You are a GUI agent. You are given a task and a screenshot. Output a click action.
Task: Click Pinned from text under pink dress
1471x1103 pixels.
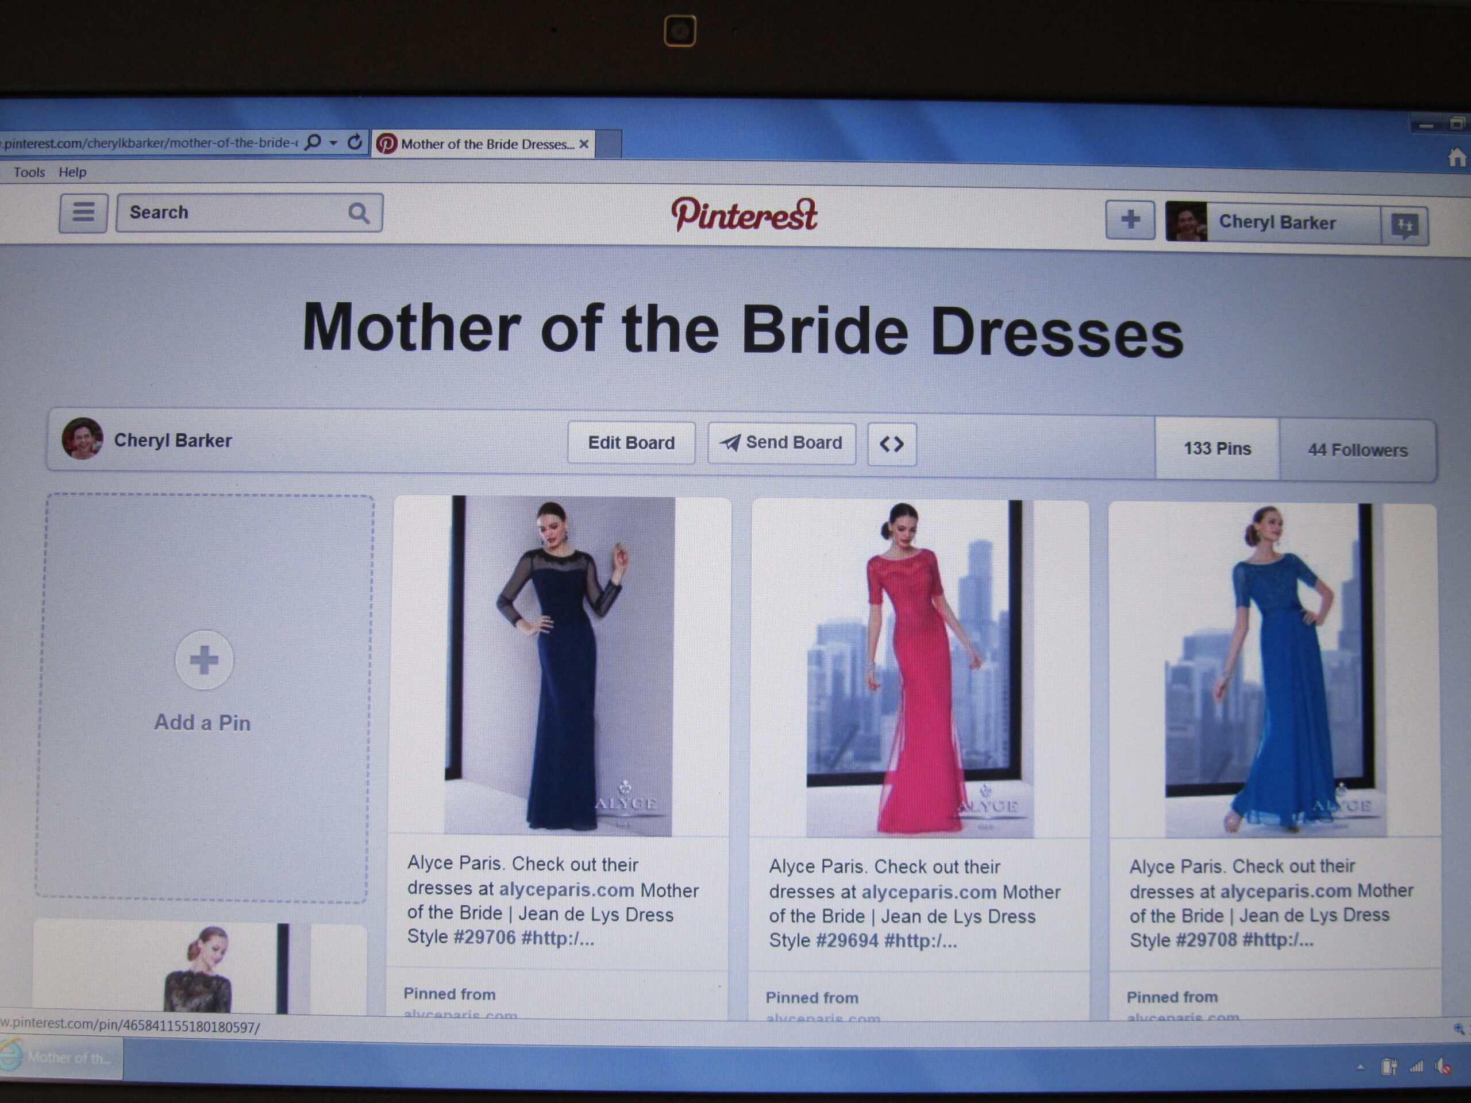click(x=812, y=998)
